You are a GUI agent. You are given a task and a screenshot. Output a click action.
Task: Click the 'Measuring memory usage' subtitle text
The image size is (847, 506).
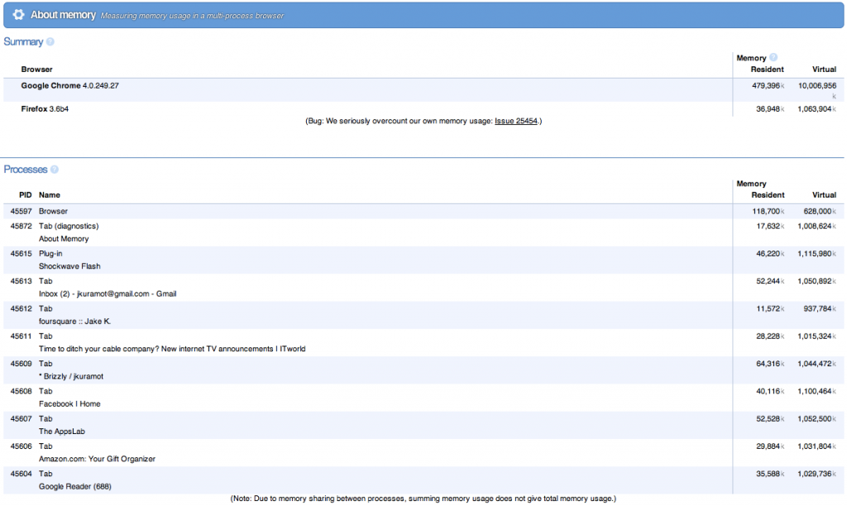(192, 16)
